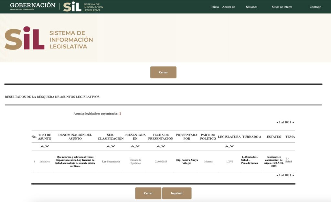Click the Denominación del Asunto header
331x202 pixels.
pyautogui.click(x=75, y=137)
